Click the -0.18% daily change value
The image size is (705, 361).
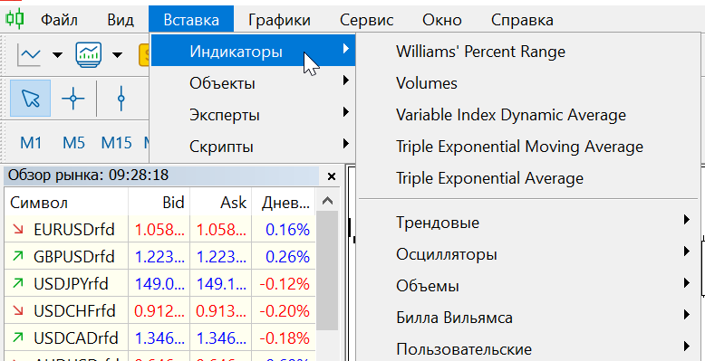285,337
